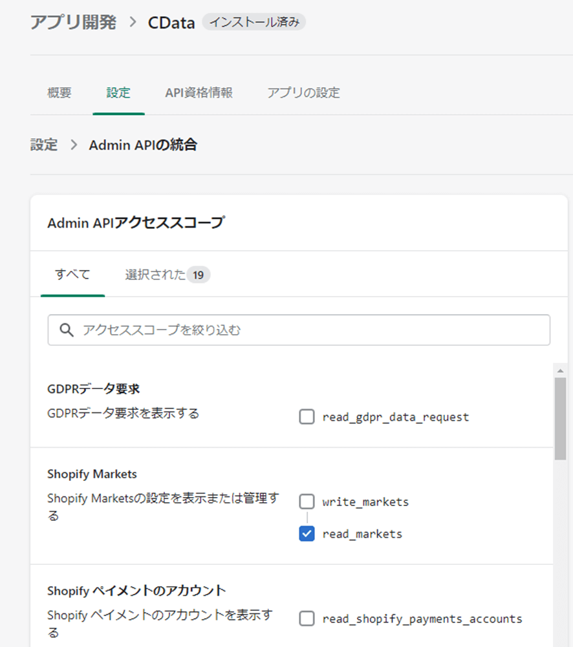
Task: Enable the read_gdpr_data_request checkbox
Action: (307, 417)
